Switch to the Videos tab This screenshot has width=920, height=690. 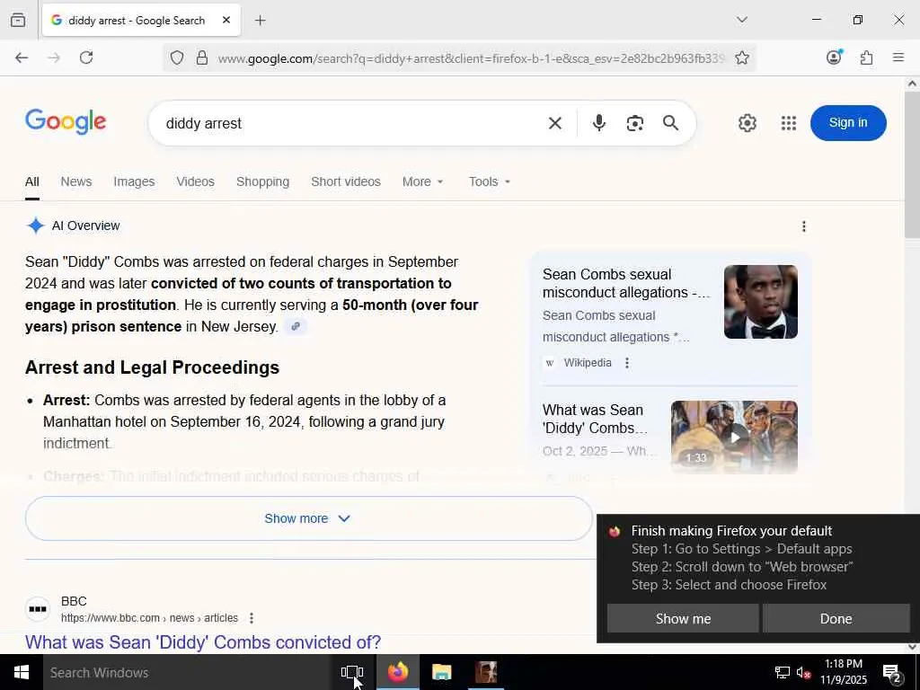pyautogui.click(x=195, y=181)
